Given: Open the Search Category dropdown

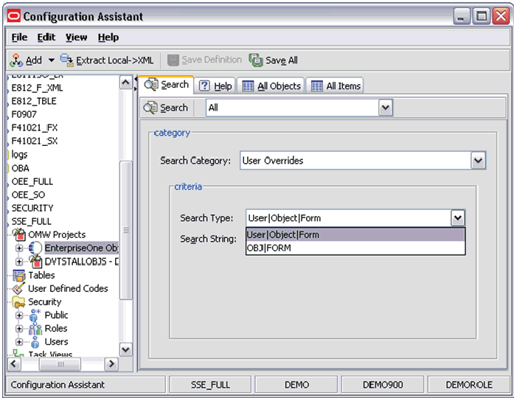Looking at the screenshot, I should (x=478, y=161).
